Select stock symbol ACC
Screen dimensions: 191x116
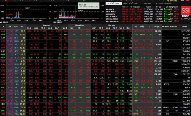pyautogui.click(x=3, y=41)
